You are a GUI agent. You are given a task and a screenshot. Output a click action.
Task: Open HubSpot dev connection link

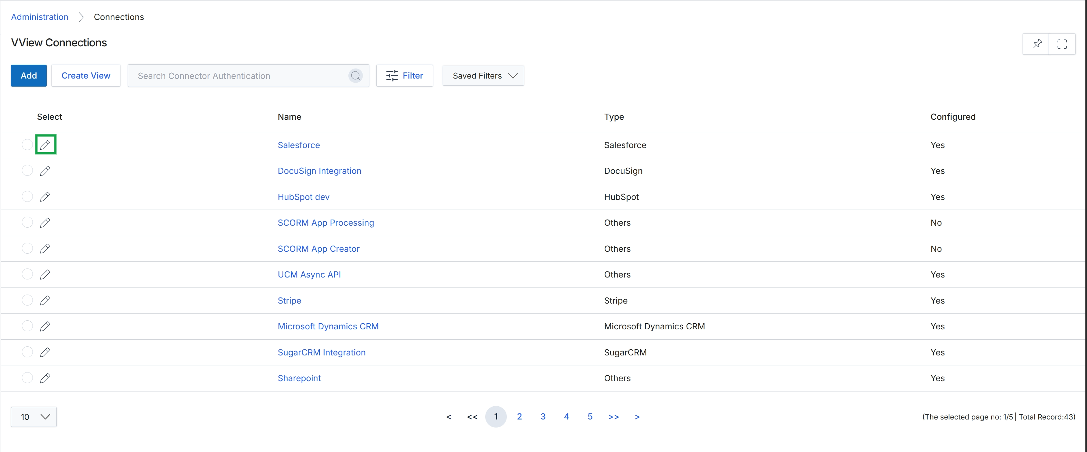point(303,197)
